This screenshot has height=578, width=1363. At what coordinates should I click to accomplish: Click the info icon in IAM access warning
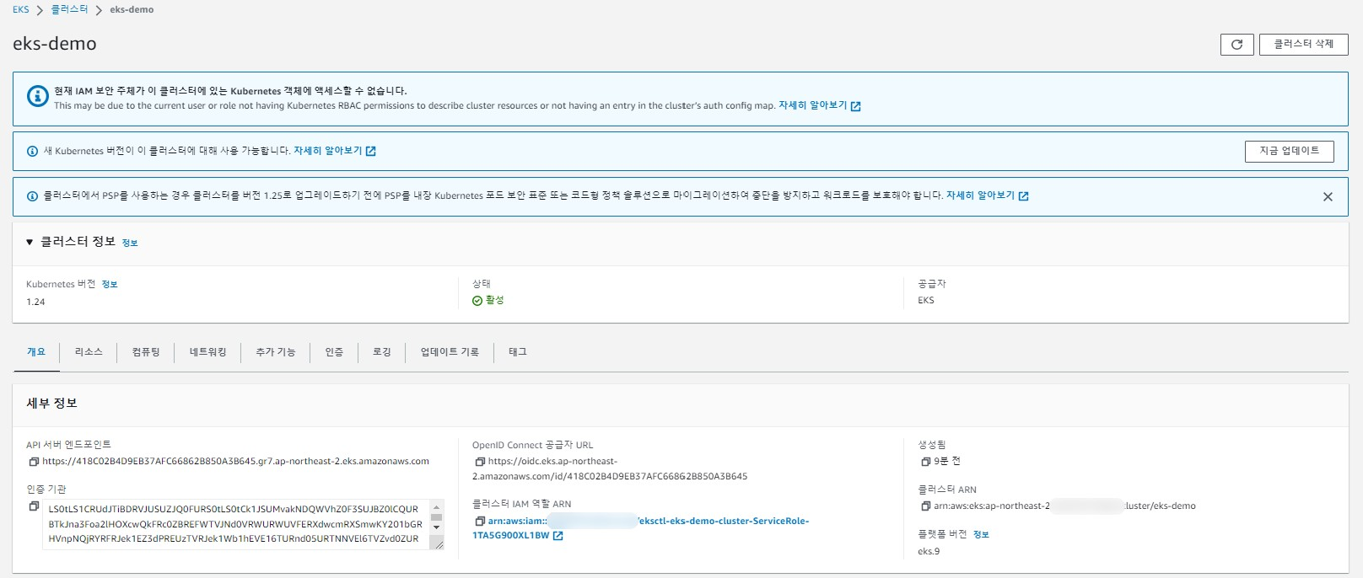pos(37,96)
